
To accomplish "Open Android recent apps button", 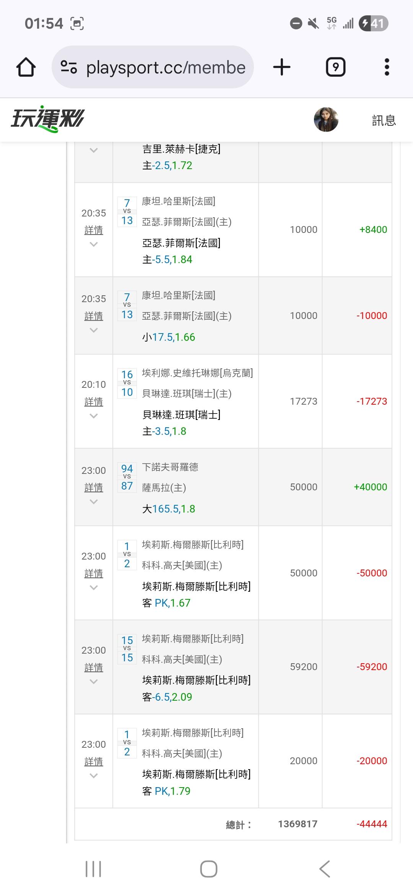I will [x=93, y=869].
